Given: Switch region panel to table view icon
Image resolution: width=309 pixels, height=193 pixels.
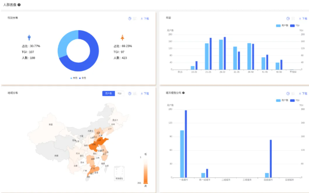Looking at the screenshot, I should click(x=135, y=94).
